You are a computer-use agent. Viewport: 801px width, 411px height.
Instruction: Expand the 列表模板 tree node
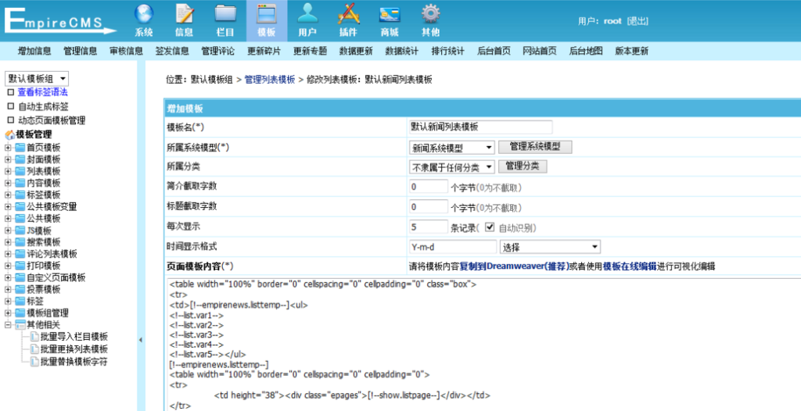tap(9, 171)
